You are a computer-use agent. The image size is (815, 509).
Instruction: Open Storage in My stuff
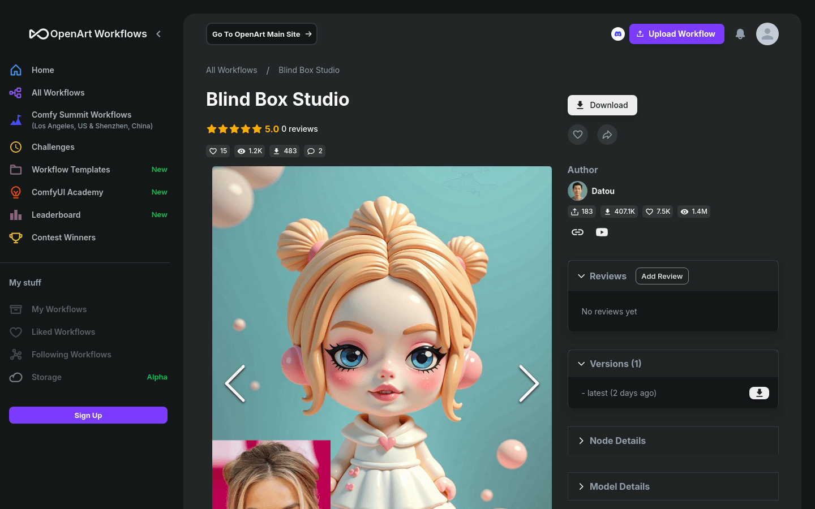click(46, 377)
